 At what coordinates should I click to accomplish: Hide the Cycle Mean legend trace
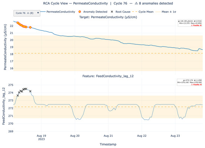coord(143,12)
